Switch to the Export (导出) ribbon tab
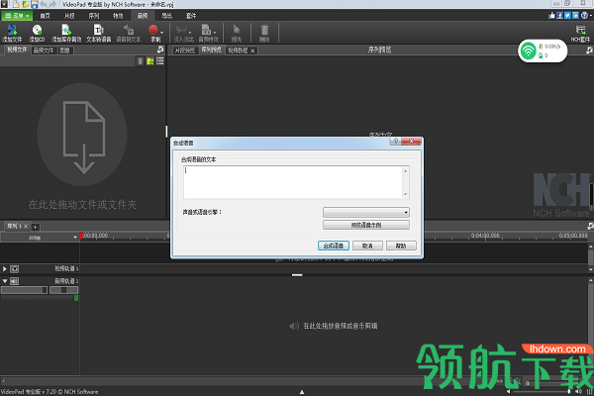This screenshot has width=594, height=396. tap(166, 16)
